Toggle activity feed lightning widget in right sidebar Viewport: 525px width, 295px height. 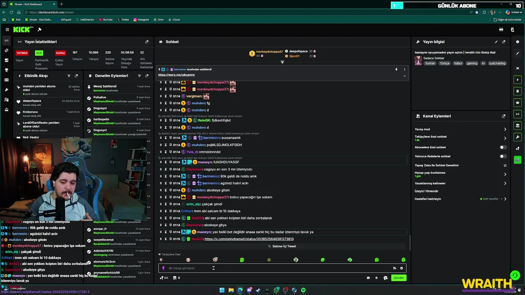tap(518, 79)
